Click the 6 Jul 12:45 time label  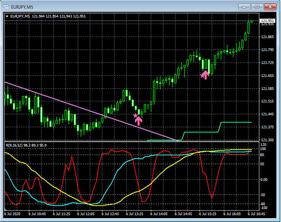pyautogui.click(x=110, y=214)
